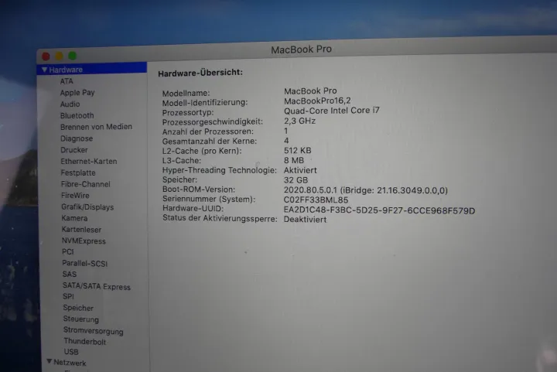Open Kartenleser in the sidebar

[x=81, y=230]
